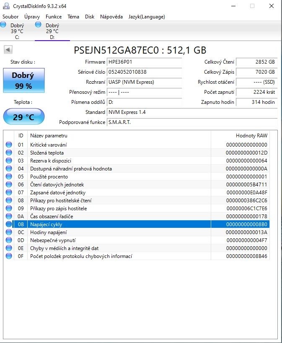Click the status orb of Kritické varování row
This screenshot has height=343, width=282.
pyautogui.click(x=9, y=144)
